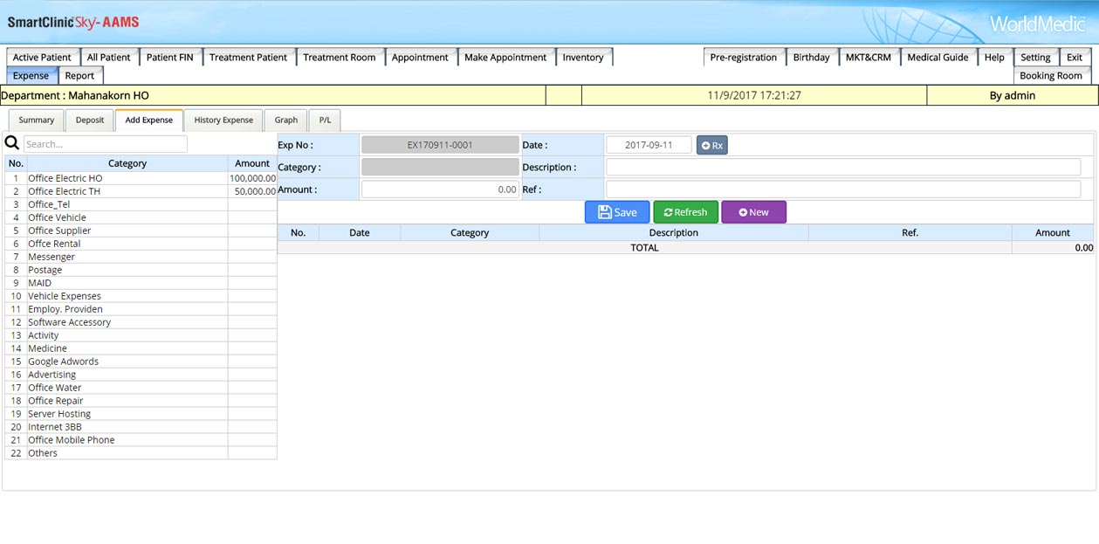Click the Date field showing 2017-09-11
Viewport: 1099px width, 544px height.
click(649, 145)
